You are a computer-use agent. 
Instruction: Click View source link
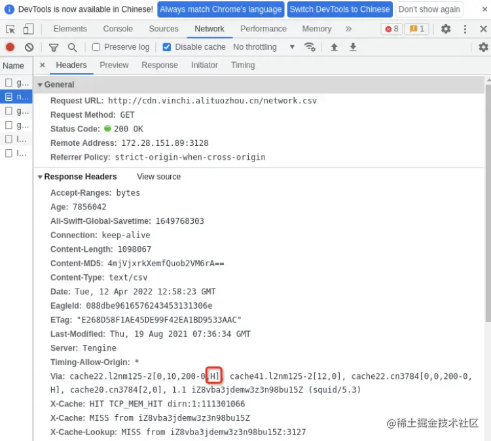tap(159, 177)
